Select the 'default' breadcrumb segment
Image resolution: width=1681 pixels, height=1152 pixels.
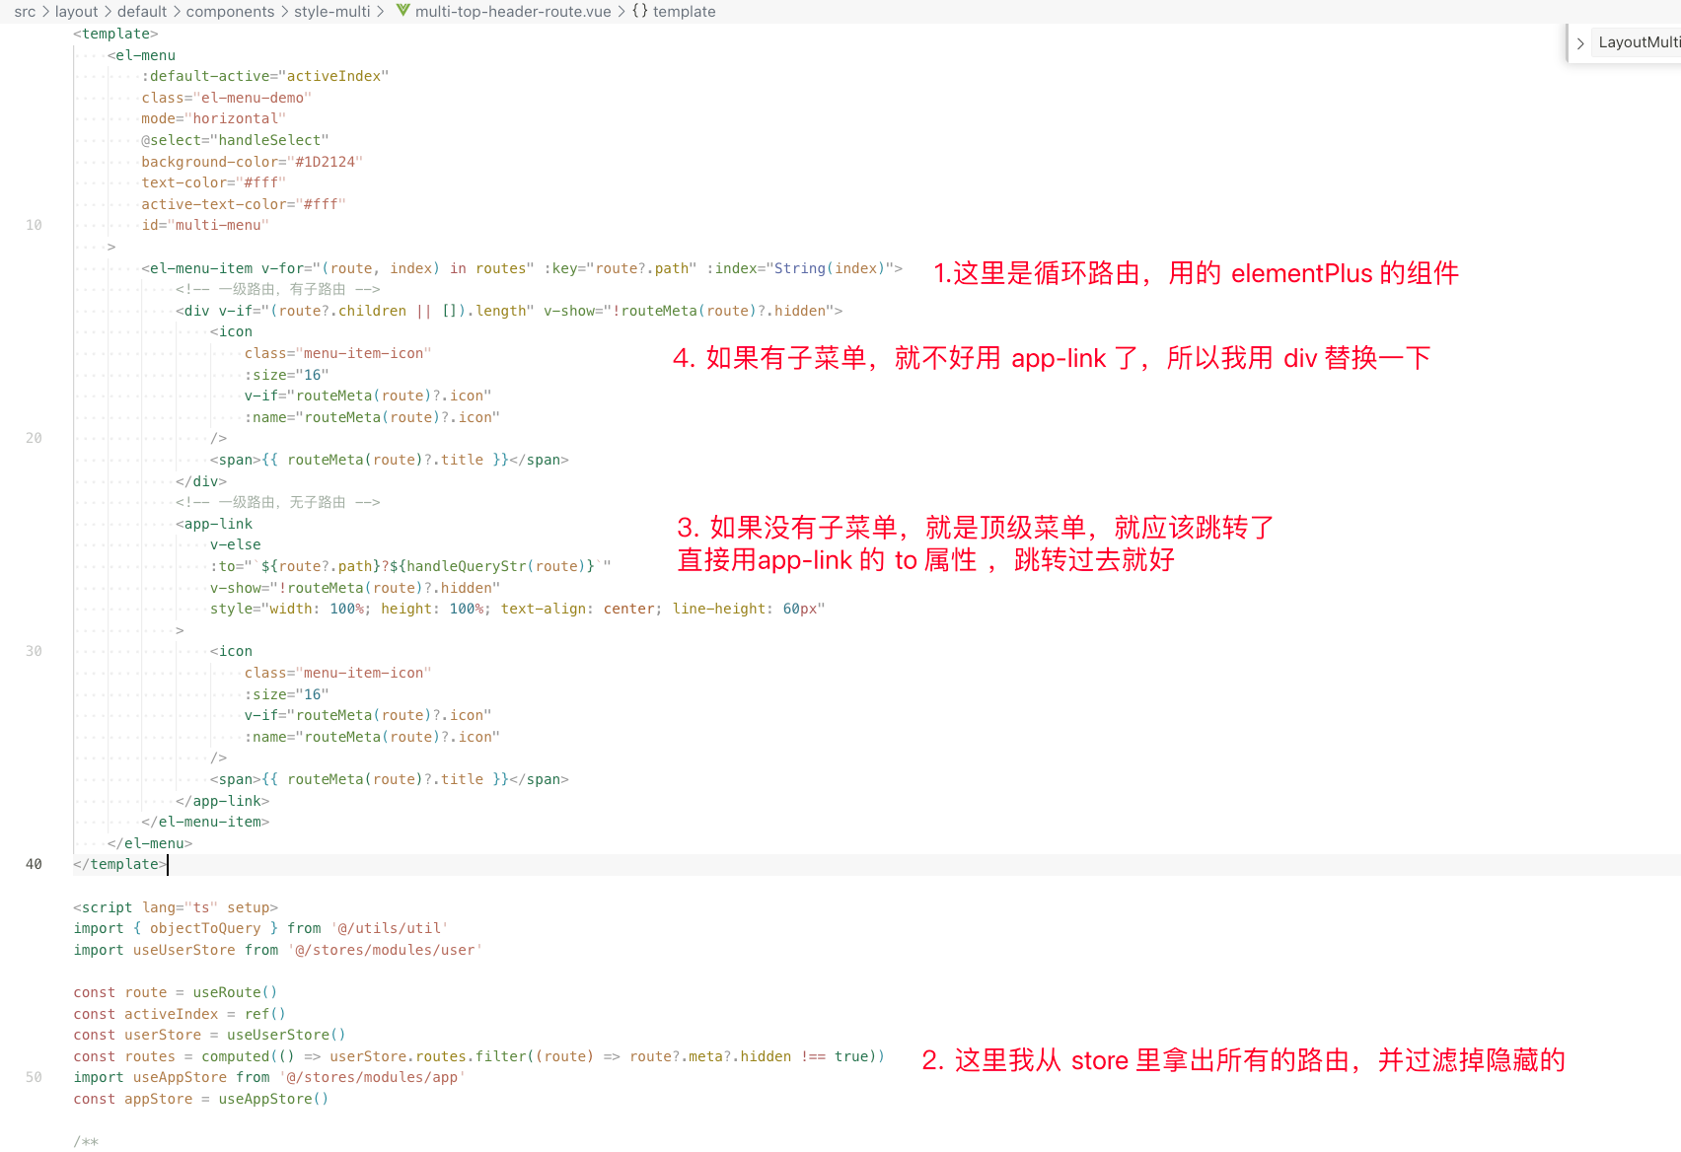pos(142,12)
